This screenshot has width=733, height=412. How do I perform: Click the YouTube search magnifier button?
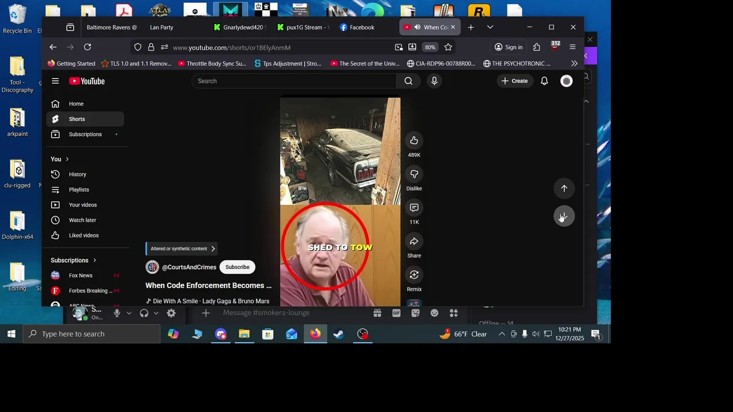[x=408, y=81]
